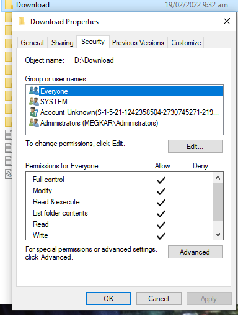238x315 pixels.
Task: Open the Previous Versions tab
Action: [138, 43]
